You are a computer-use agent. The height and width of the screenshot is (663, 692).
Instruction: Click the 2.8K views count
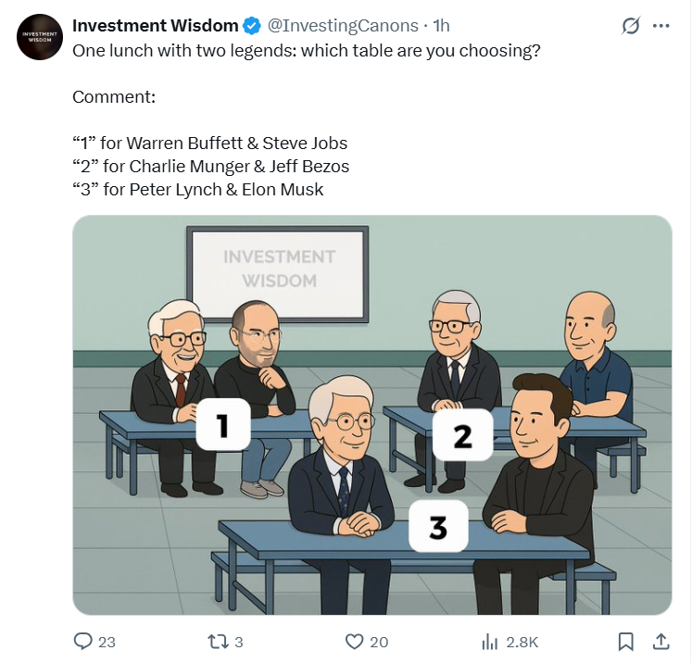coord(522,643)
